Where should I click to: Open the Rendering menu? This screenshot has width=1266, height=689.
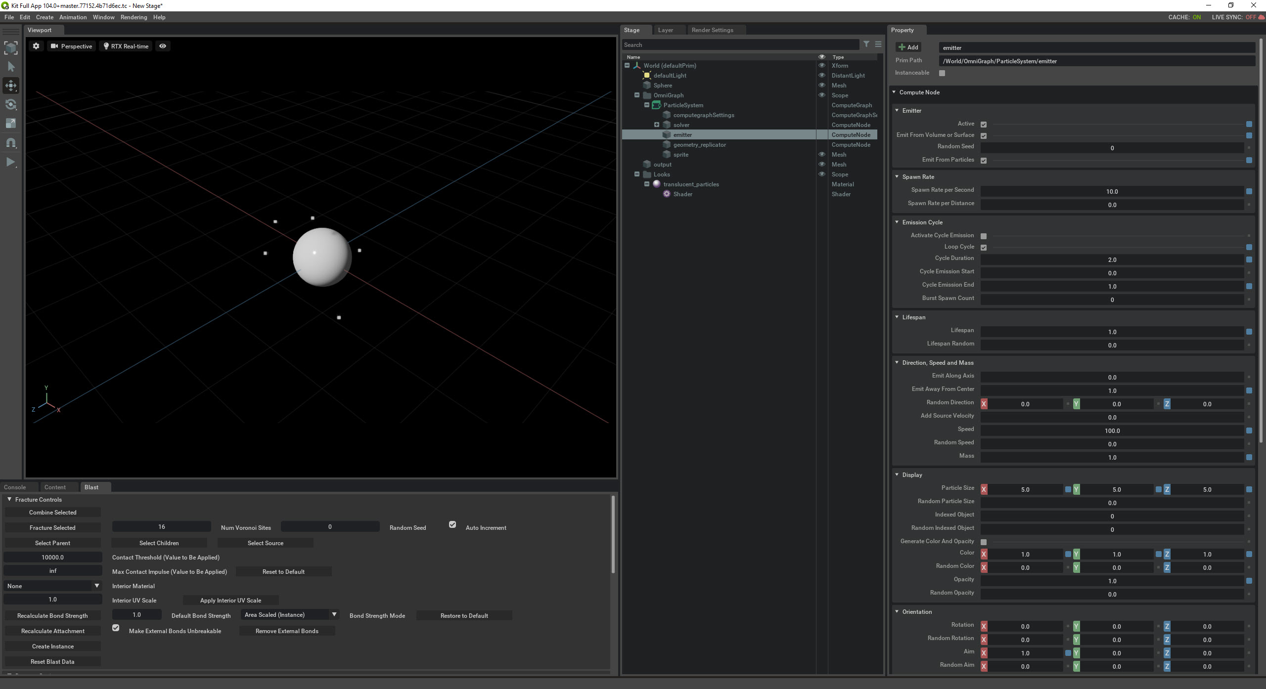coord(134,17)
